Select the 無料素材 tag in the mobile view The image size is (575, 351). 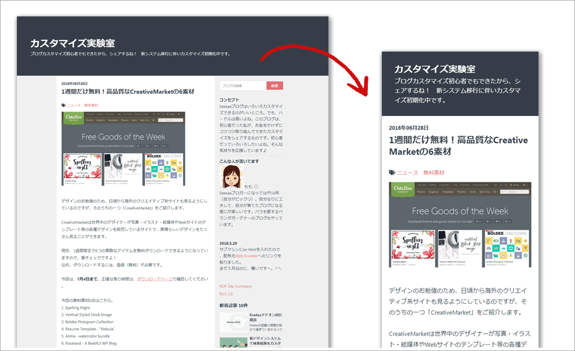[434, 173]
